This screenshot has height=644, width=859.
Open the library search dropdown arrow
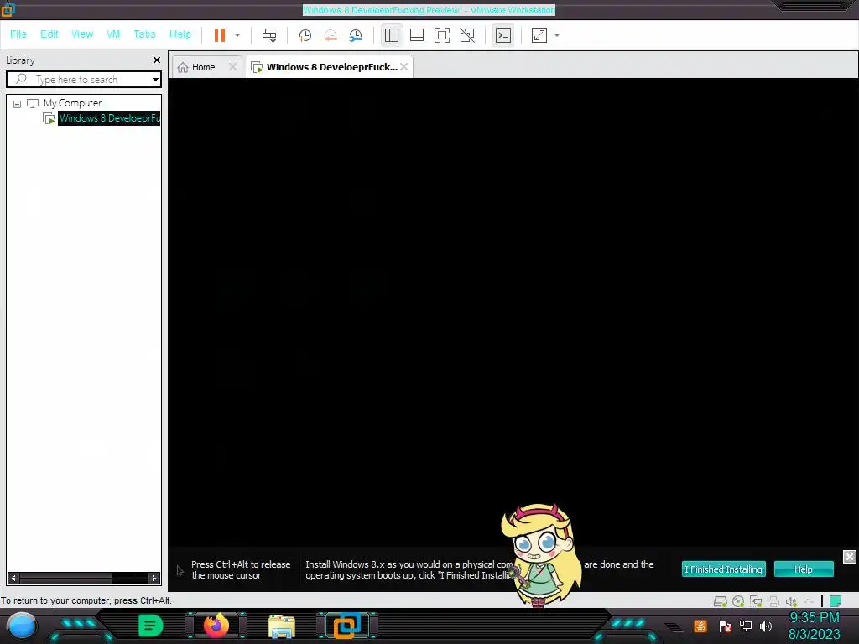point(155,80)
